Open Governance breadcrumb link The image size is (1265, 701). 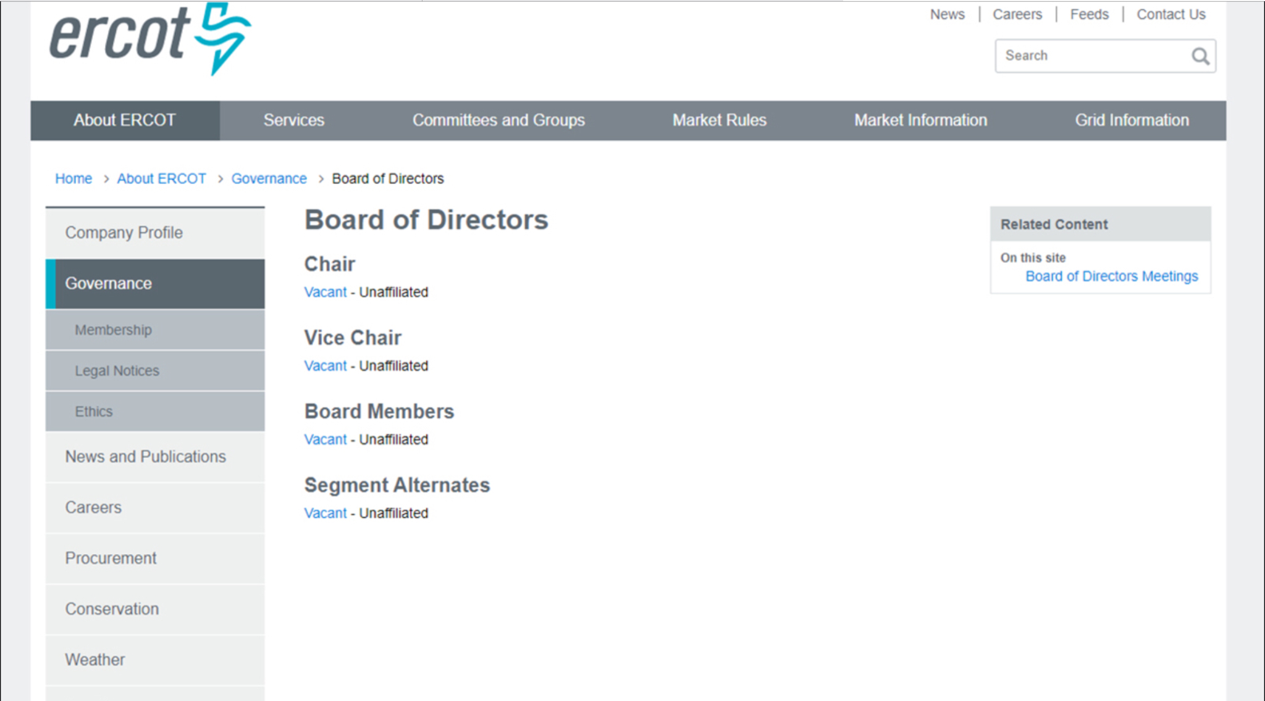coord(269,179)
